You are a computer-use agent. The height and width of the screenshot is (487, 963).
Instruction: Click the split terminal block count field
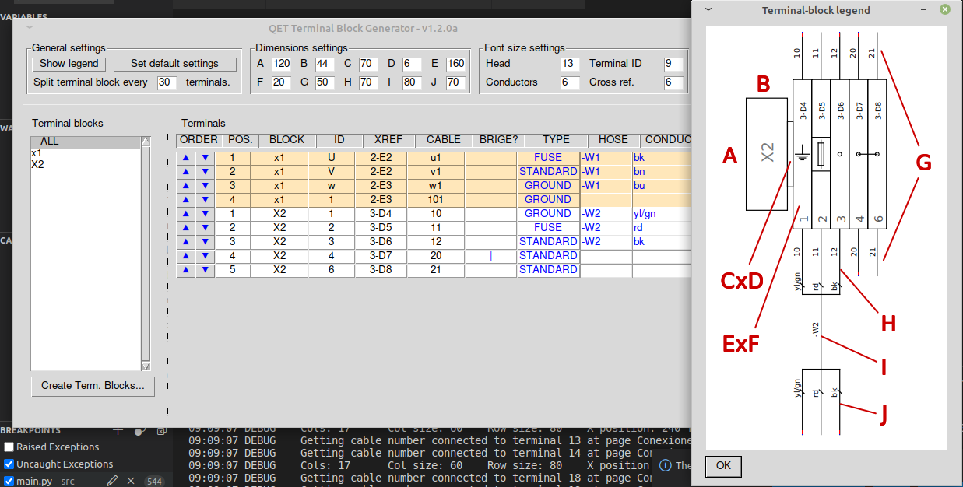tap(167, 82)
